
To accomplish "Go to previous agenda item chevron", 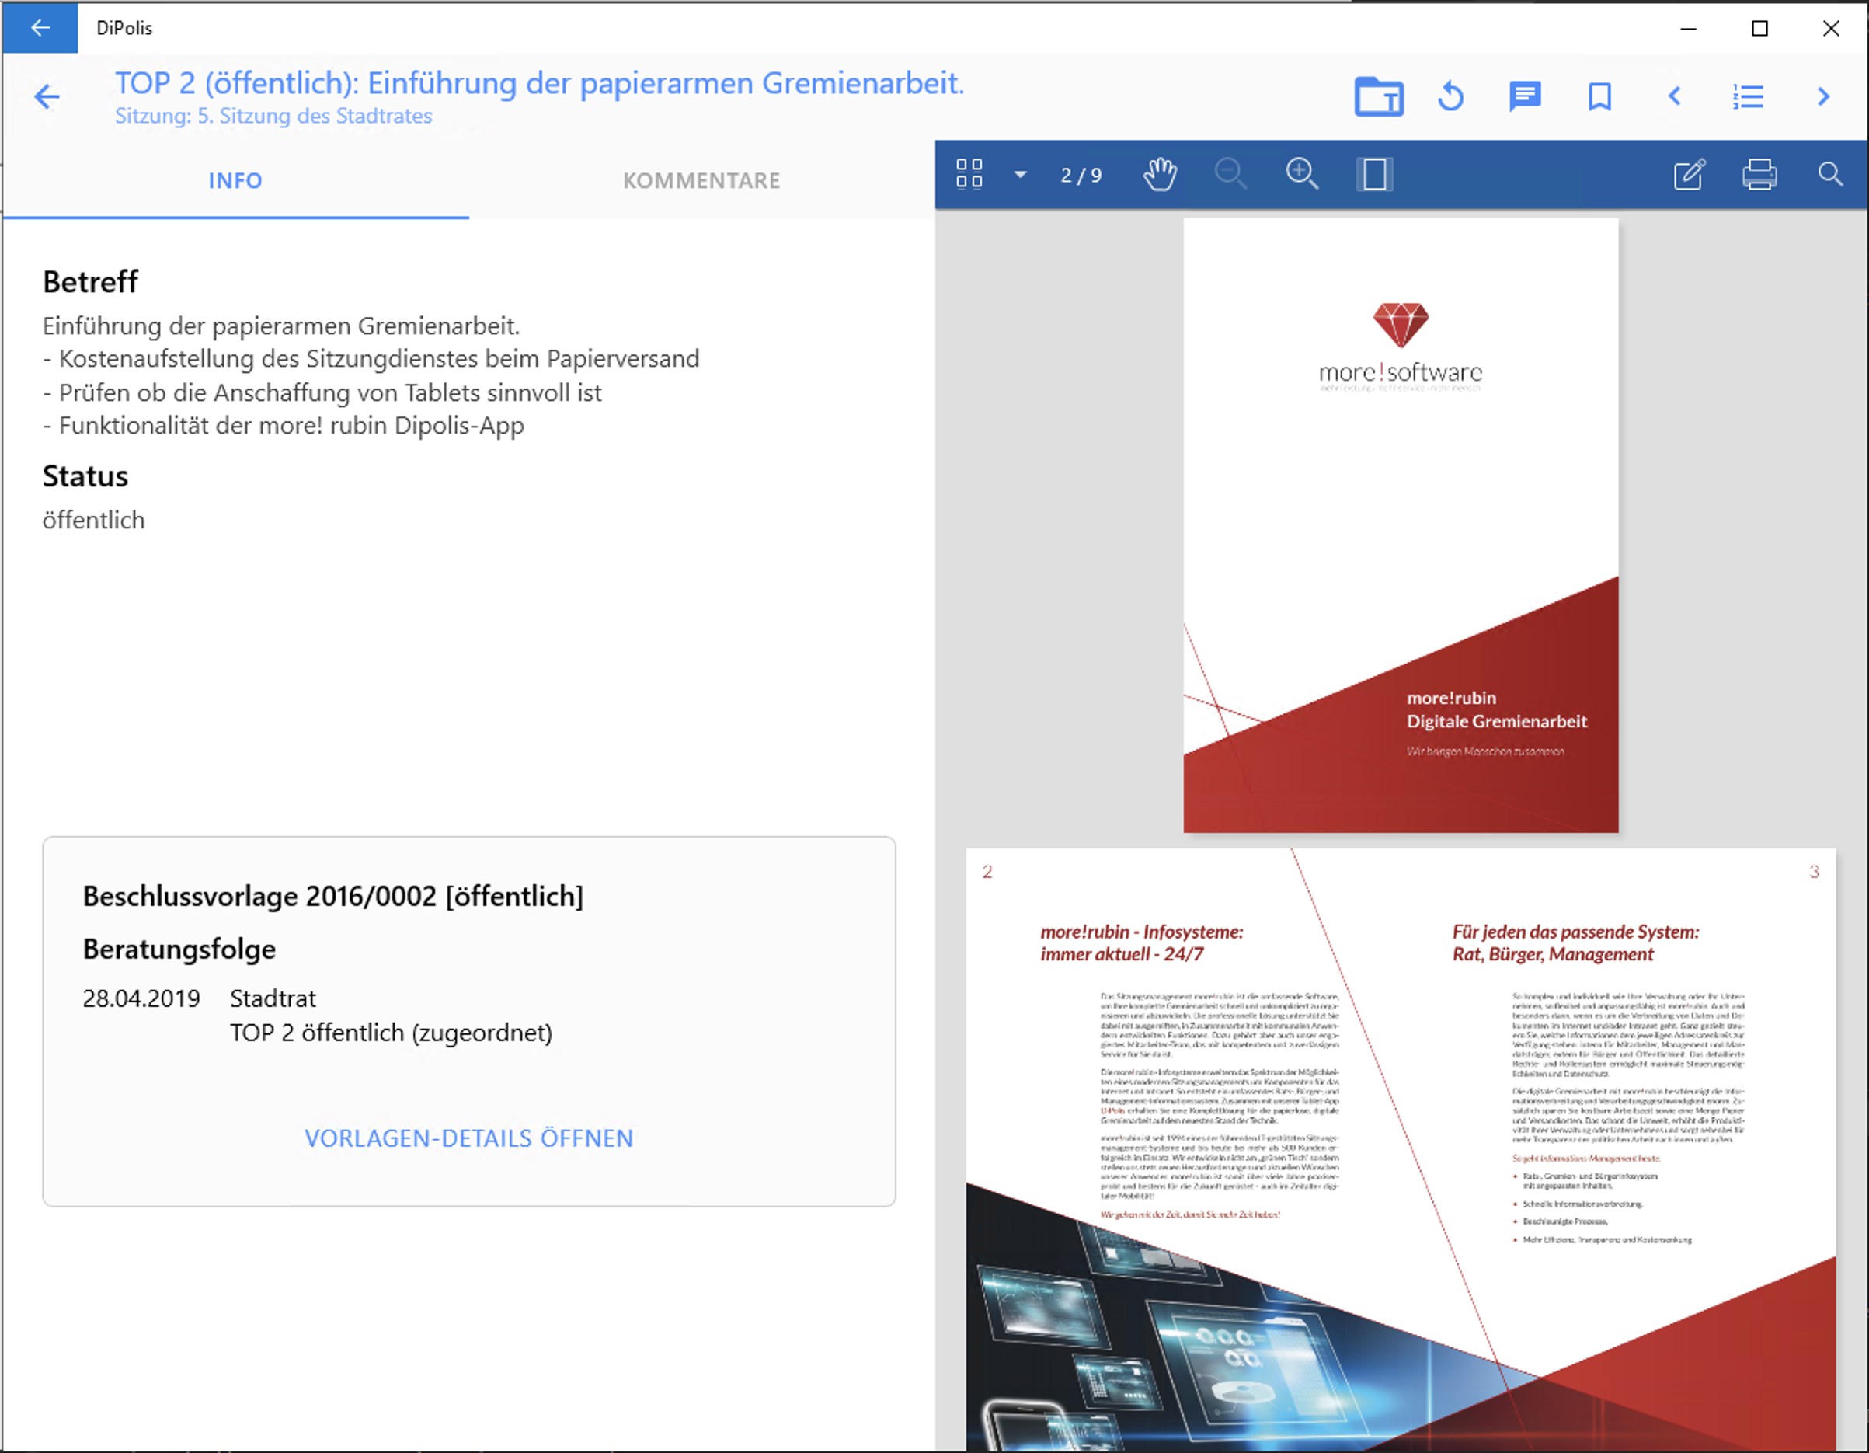I will point(1675,97).
